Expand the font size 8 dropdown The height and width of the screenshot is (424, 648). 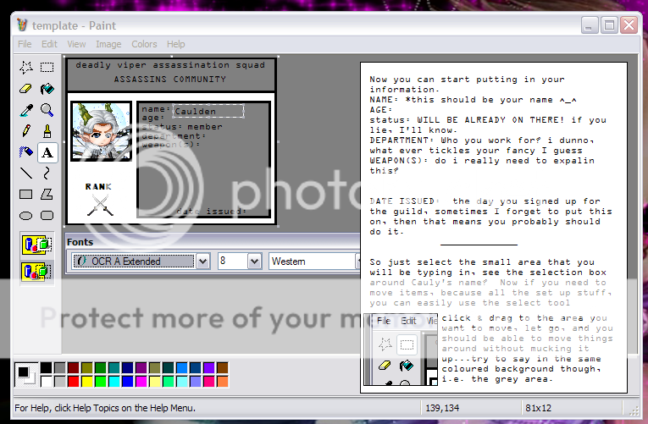coord(254,262)
